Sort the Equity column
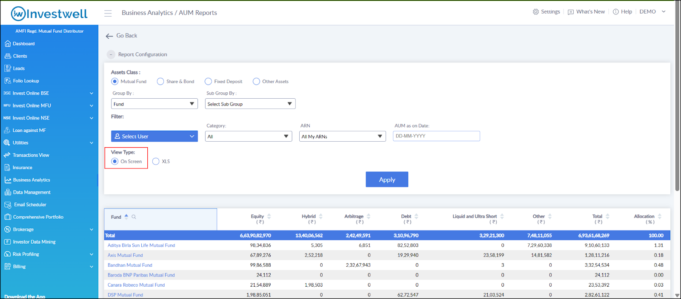681x299 pixels. click(x=269, y=216)
